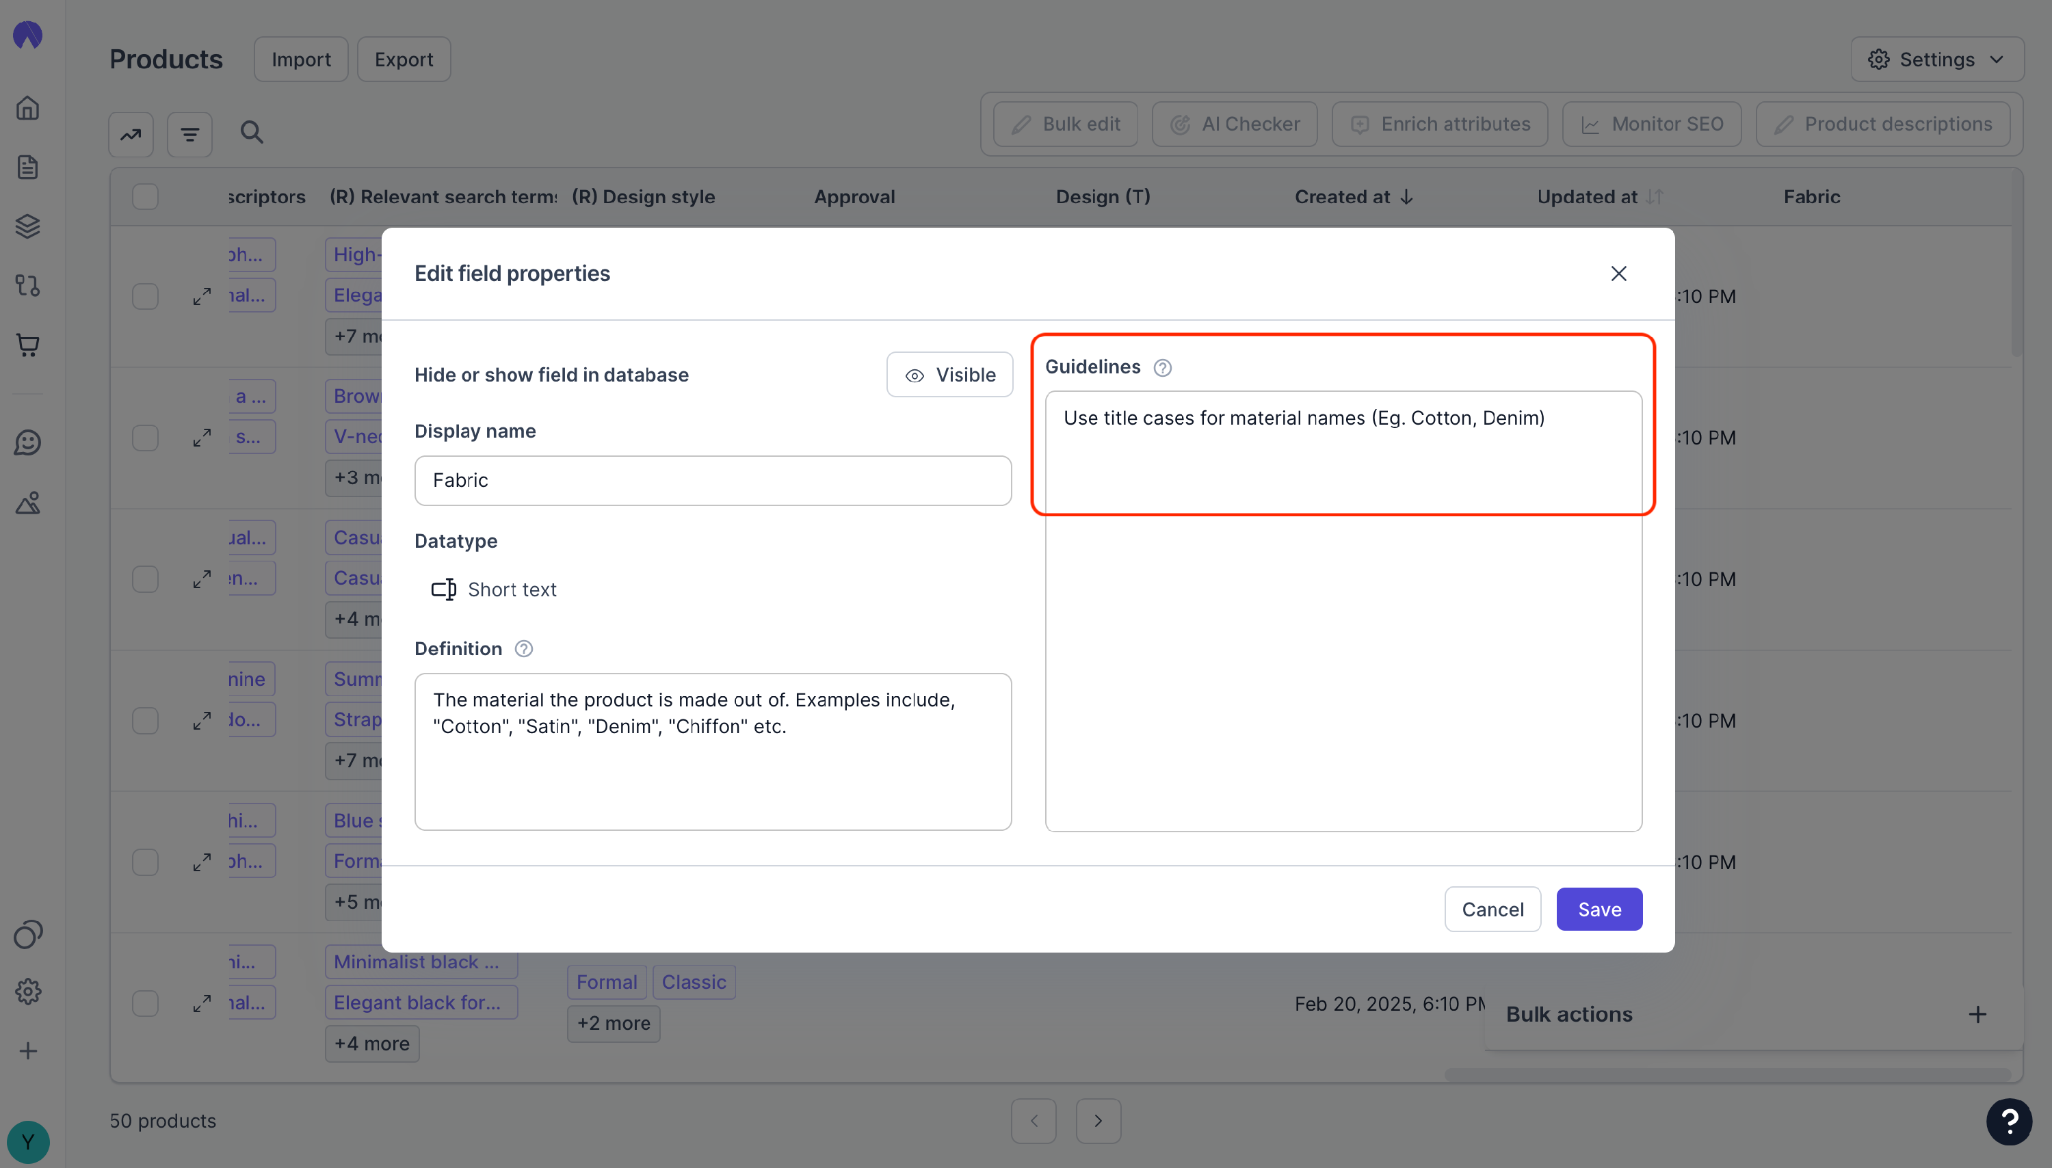This screenshot has height=1168, width=2052.
Task: Toggle the Visible field visibility button
Action: (949, 375)
